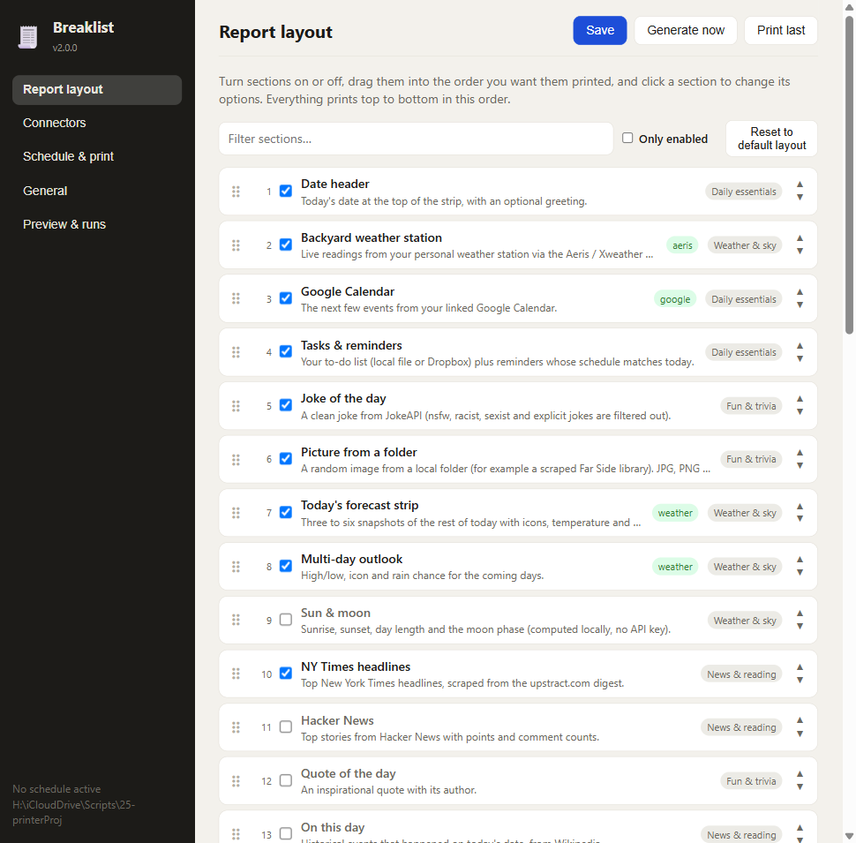Move Picture from a folder up one position
Screen dimensions: 856x843
click(800, 453)
